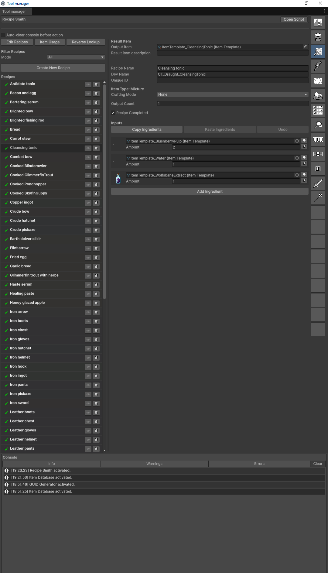Show the console Warnings filter
The width and height of the screenshot is (328, 573).
point(154,464)
